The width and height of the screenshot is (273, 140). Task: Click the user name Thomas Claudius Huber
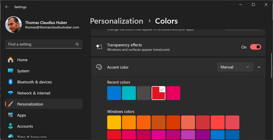point(46,23)
